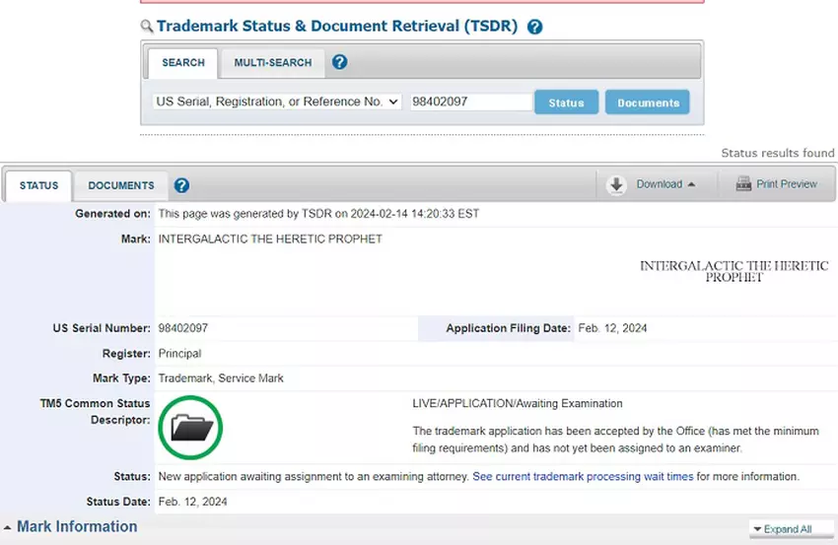Open help icon next to TSDR heading
The width and height of the screenshot is (838, 545).
pyautogui.click(x=535, y=28)
